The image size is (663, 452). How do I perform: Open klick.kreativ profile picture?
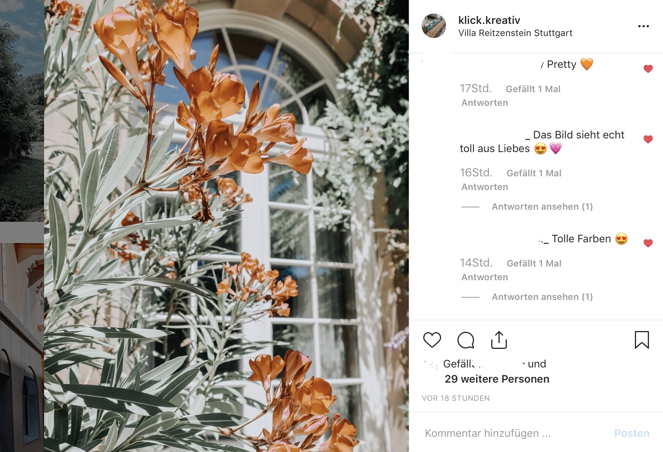tap(434, 26)
